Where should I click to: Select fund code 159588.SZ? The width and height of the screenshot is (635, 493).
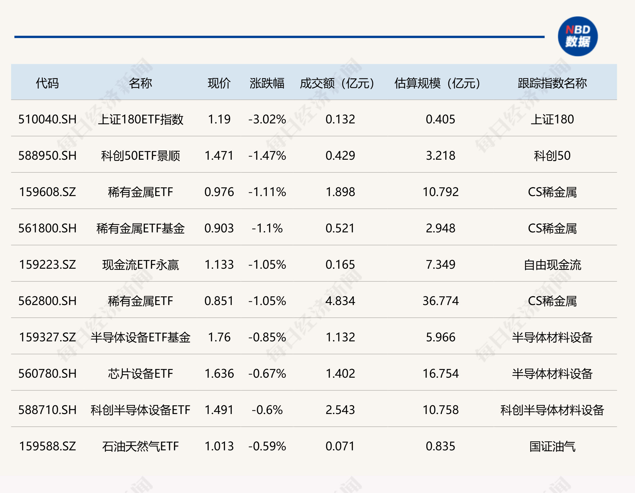pyautogui.click(x=47, y=446)
